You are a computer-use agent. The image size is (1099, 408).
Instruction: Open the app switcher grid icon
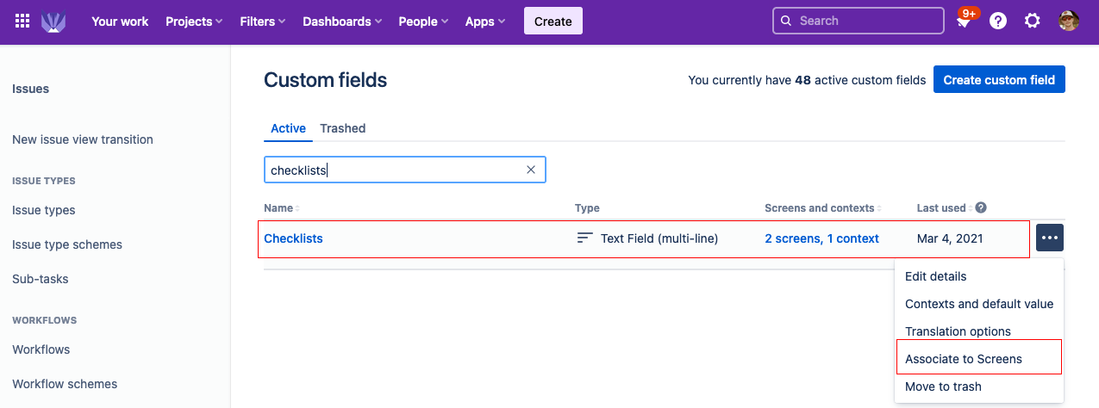(x=23, y=22)
